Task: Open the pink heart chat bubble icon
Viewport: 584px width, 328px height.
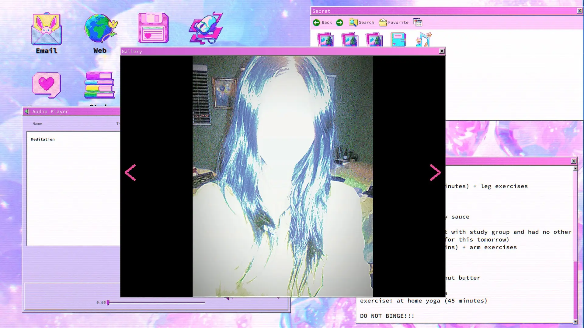Action: coord(47,85)
